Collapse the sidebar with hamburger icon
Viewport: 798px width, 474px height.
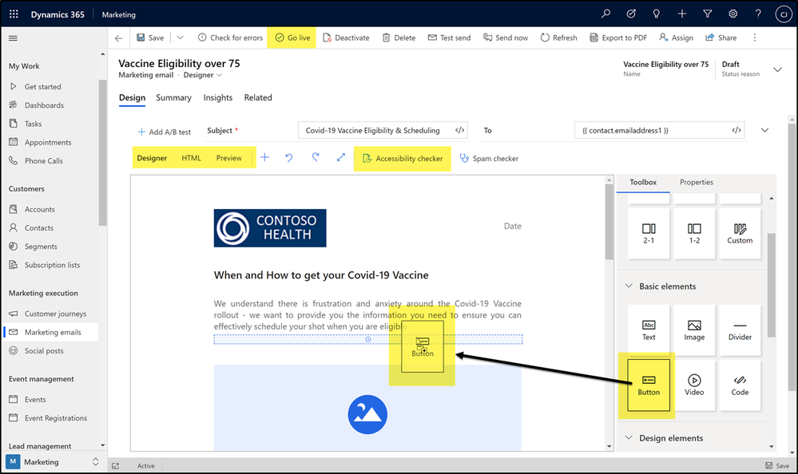coord(14,38)
